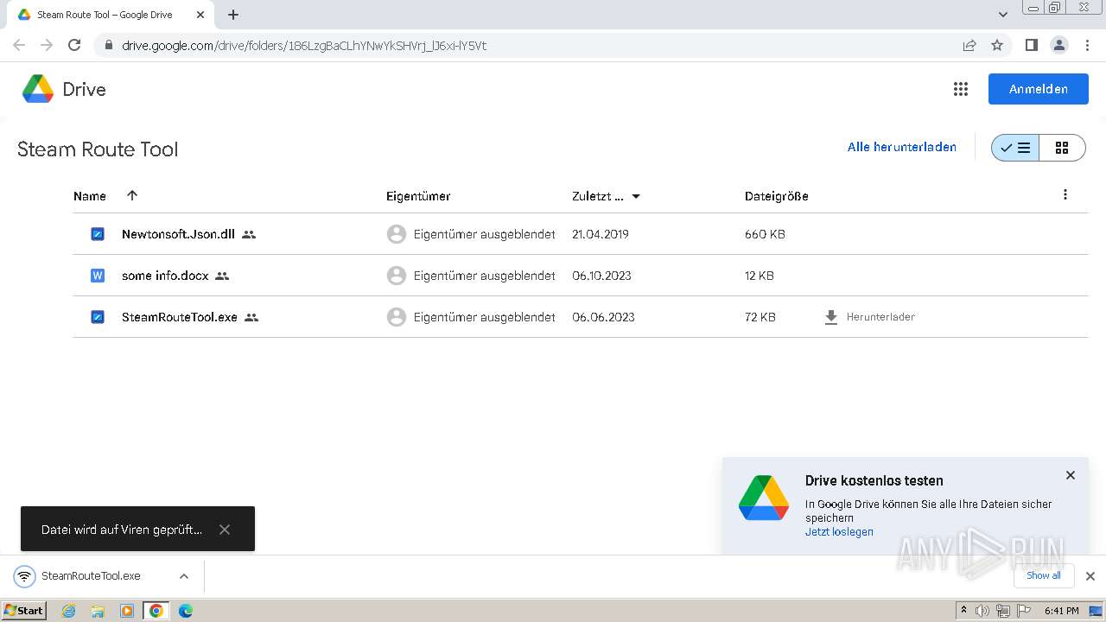Follow the Jetzt loslegen link
1106x622 pixels.
[x=839, y=532]
